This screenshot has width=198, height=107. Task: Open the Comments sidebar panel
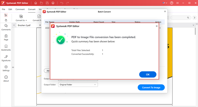point(6,27)
